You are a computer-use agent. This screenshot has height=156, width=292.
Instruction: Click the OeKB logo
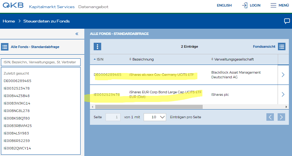13,5
